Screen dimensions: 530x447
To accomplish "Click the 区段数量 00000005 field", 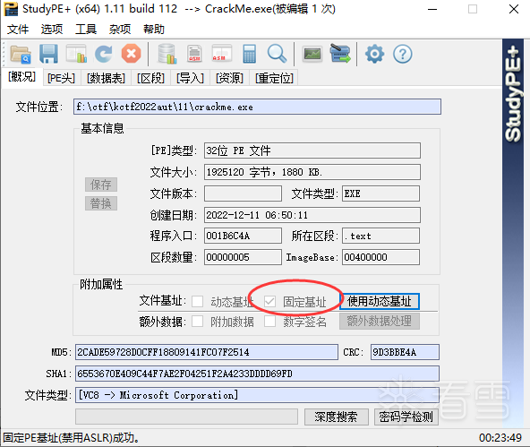I will click(243, 257).
